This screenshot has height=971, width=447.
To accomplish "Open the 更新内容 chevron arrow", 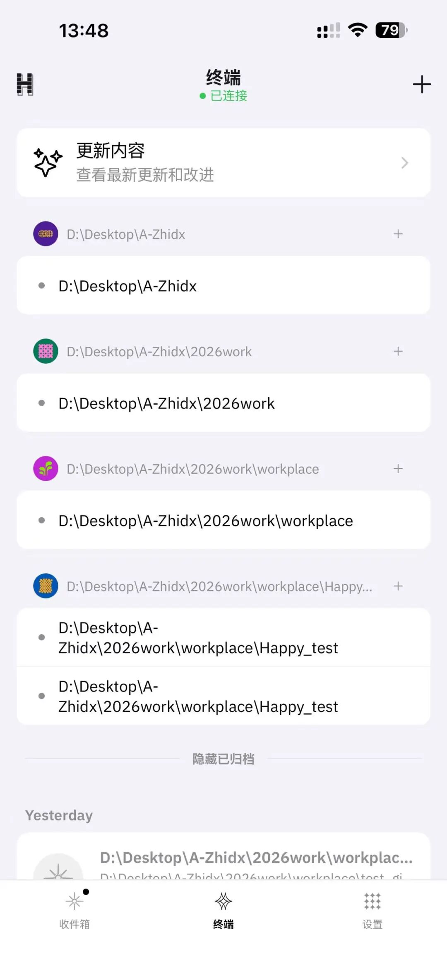I will click(405, 163).
